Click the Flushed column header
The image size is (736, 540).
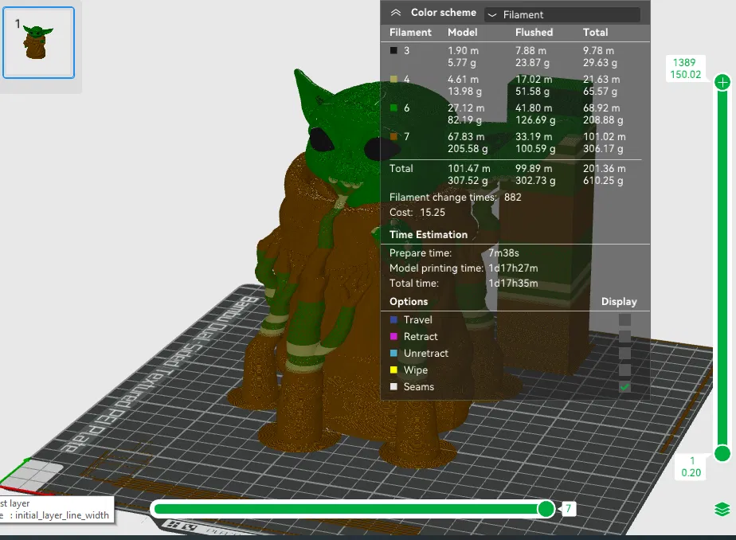click(x=534, y=33)
